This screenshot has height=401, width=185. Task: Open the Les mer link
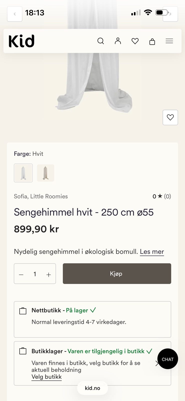[x=152, y=252]
